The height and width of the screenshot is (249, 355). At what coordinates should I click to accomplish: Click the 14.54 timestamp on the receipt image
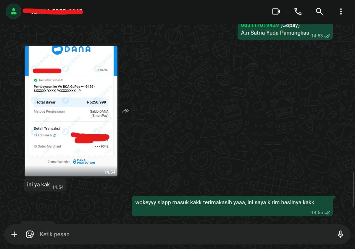click(x=109, y=172)
